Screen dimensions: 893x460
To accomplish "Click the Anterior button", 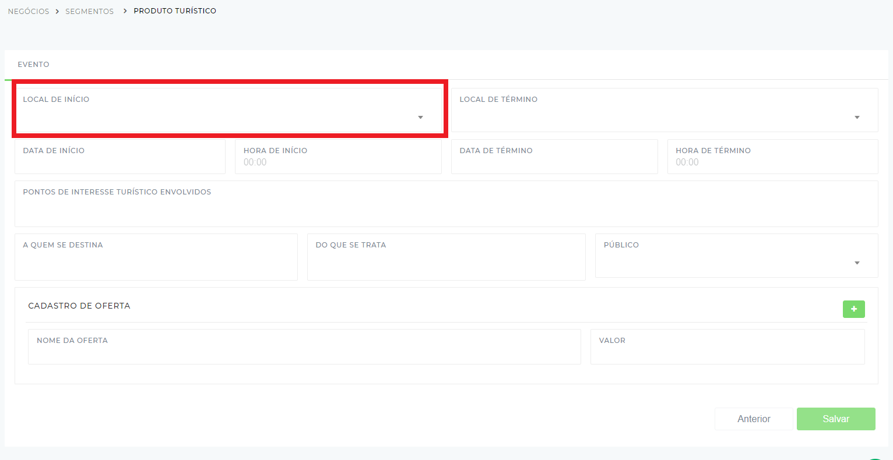I will pos(754,419).
